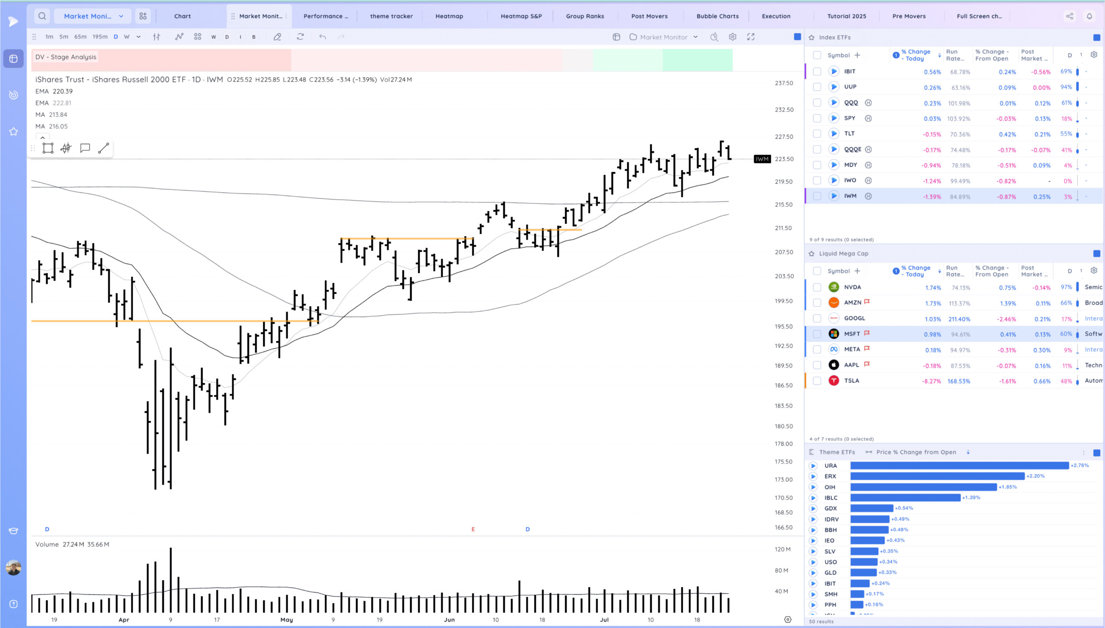Select the 65m timeframe button
This screenshot has height=628, width=1105.
click(x=80, y=37)
